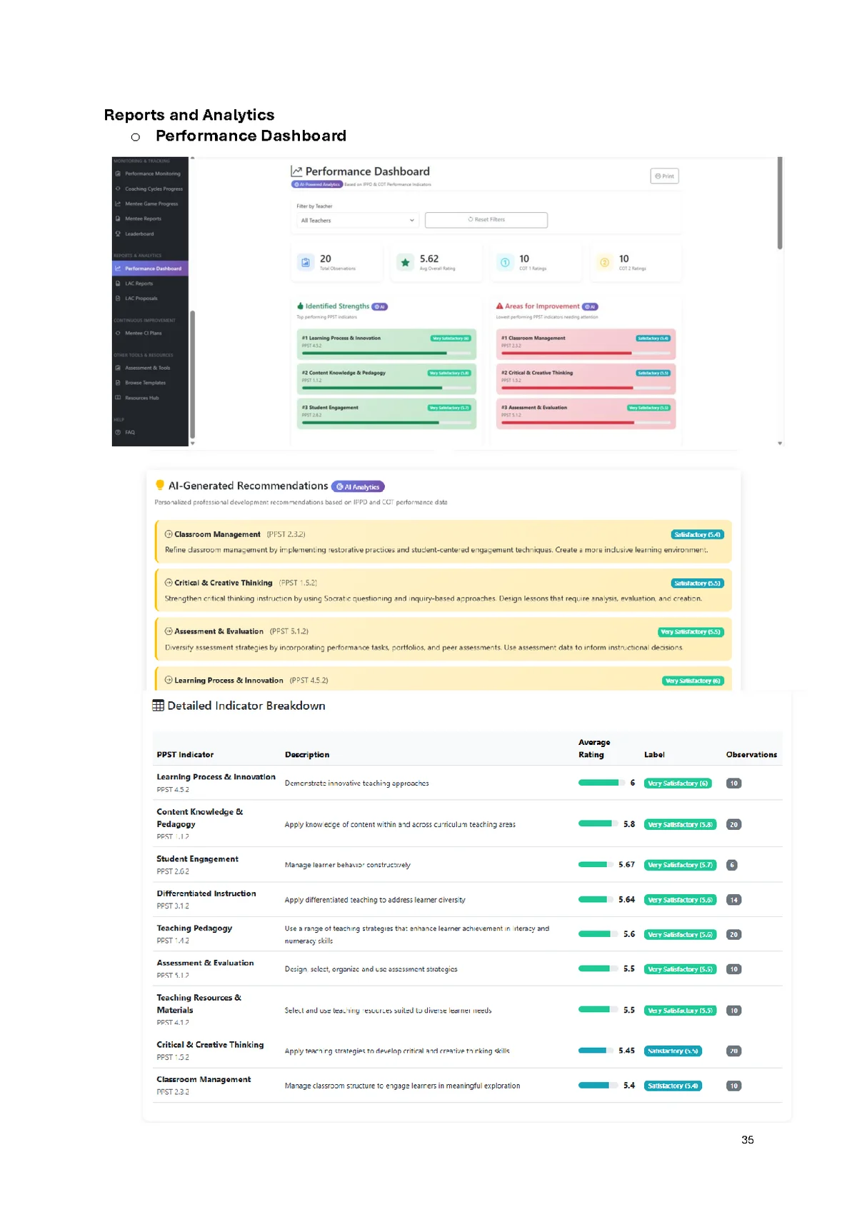Viewport: 857px width, 1212px height.
Task: Click the COT 1 Ratings circle icon
Action: pyautogui.click(x=505, y=262)
